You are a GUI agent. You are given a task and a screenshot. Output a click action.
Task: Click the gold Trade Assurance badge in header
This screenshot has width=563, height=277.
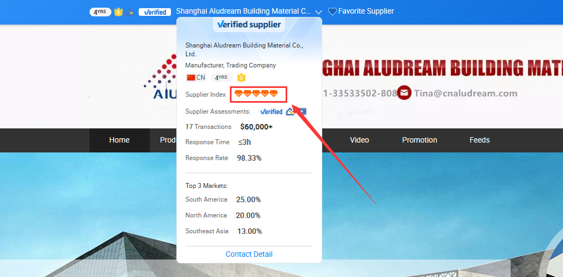[x=118, y=12]
